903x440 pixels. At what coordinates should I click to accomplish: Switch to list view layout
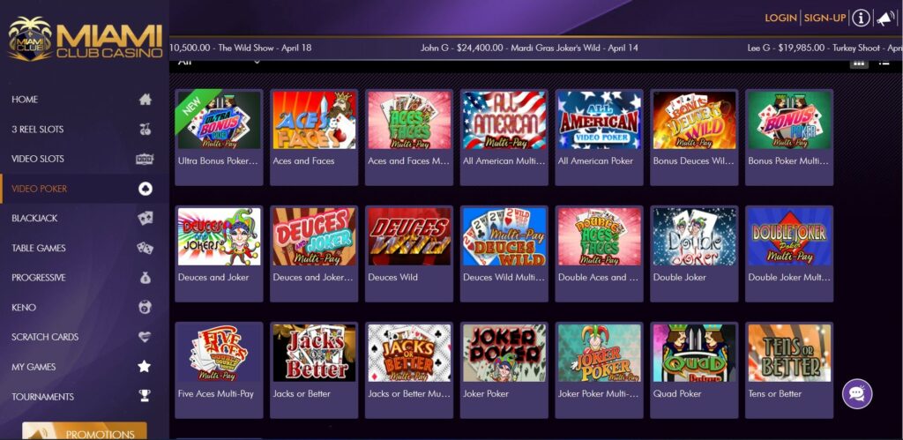click(x=884, y=63)
